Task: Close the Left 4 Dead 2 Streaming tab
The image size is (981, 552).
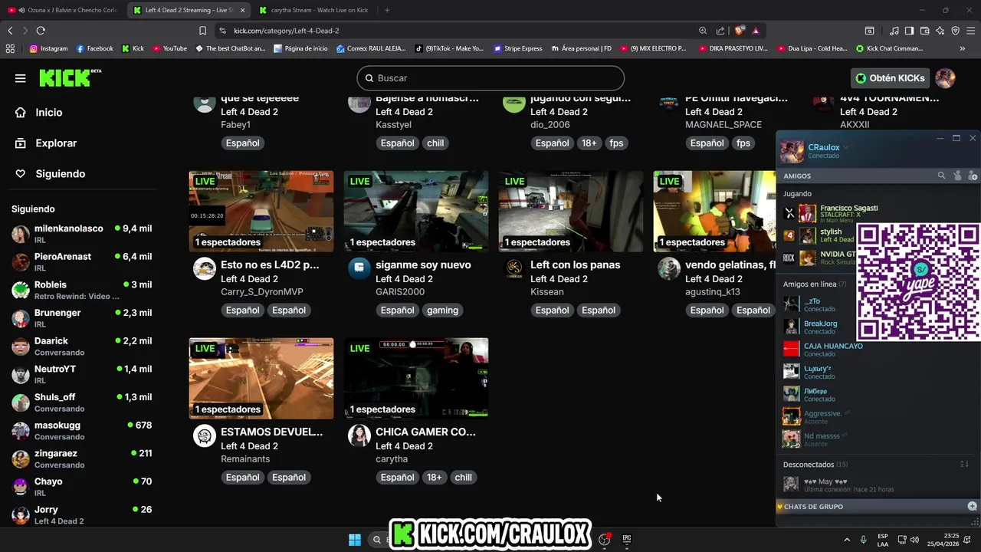Action: tap(243, 10)
